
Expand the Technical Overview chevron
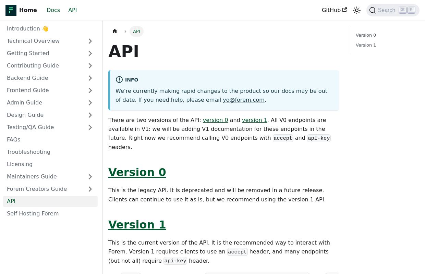coord(90,41)
